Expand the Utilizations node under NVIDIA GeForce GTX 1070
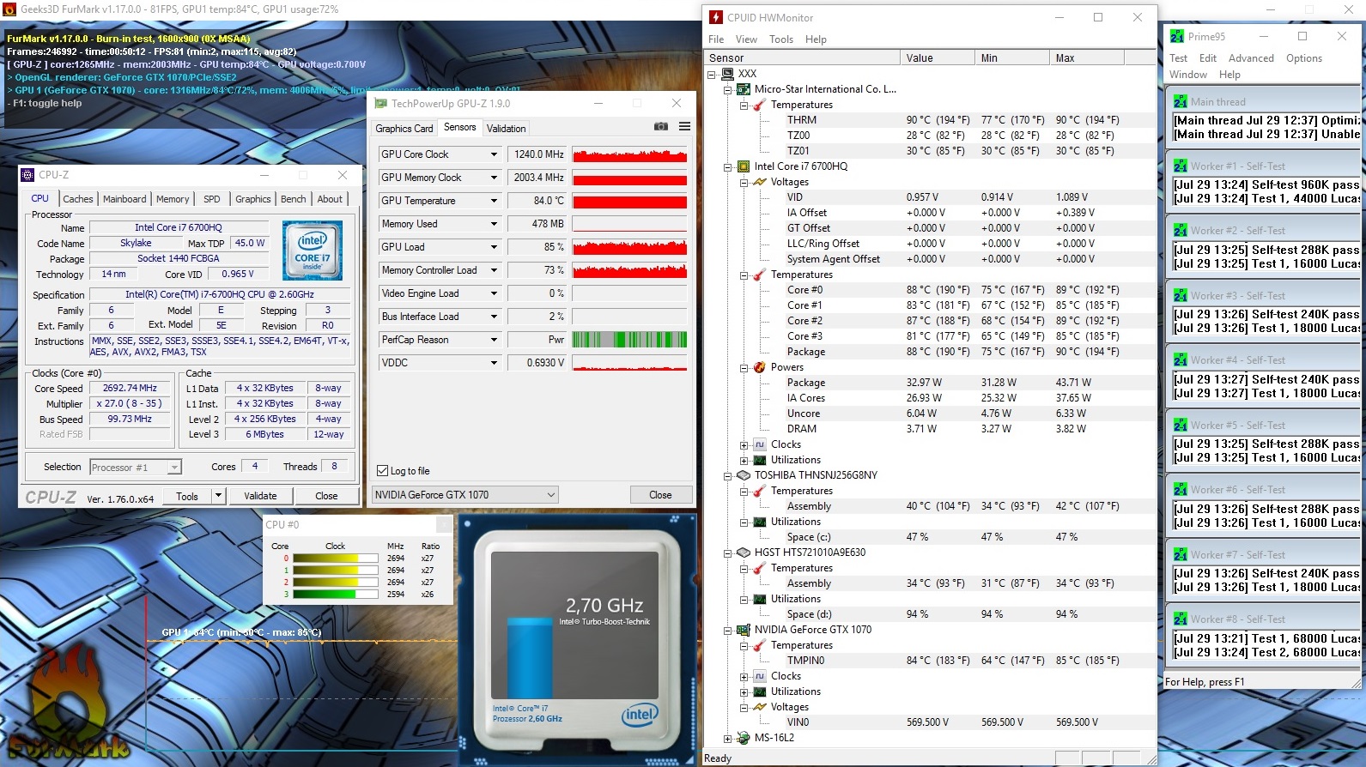1366x767 pixels. click(x=744, y=692)
